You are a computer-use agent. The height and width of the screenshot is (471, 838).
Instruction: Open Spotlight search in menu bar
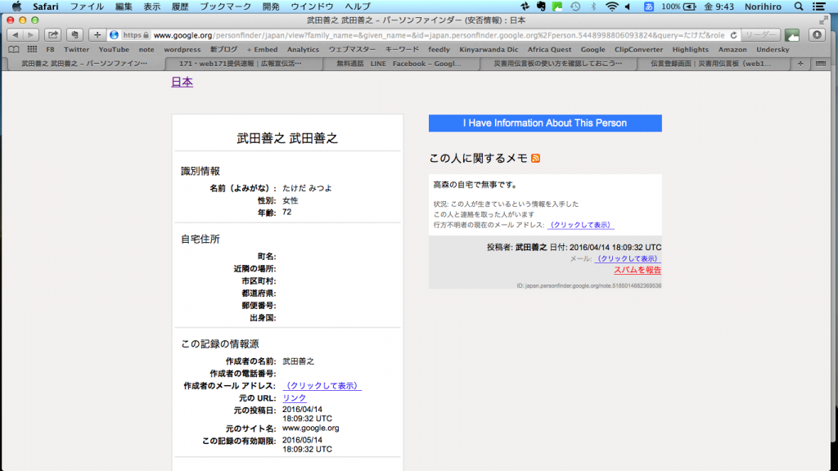[799, 7]
